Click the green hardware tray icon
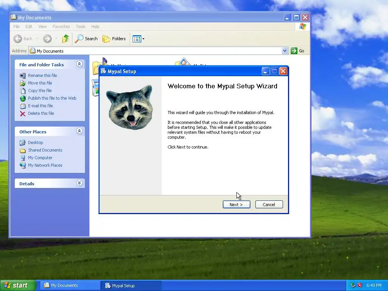388x291 pixels. (x=353, y=285)
